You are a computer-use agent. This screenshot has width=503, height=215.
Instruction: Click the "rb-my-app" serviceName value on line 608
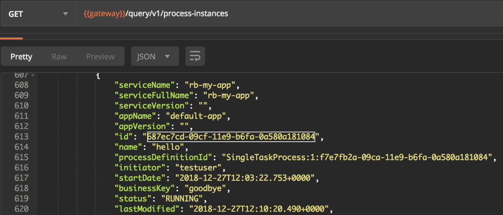pos(210,85)
